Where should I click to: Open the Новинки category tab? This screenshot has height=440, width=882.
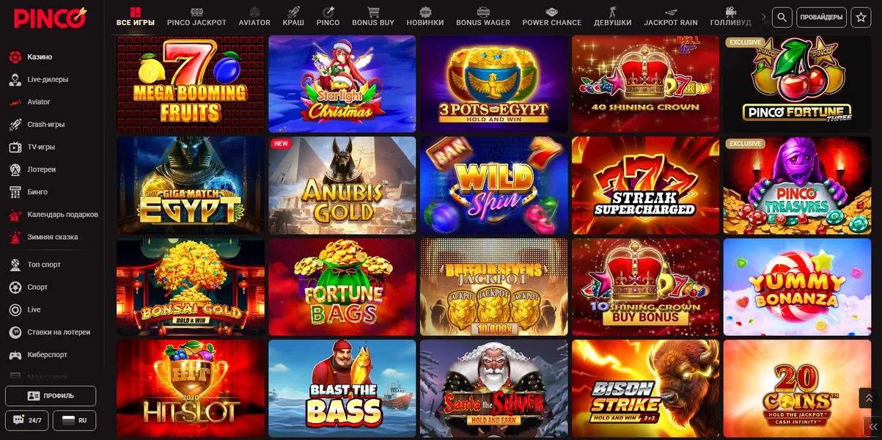[x=425, y=17]
